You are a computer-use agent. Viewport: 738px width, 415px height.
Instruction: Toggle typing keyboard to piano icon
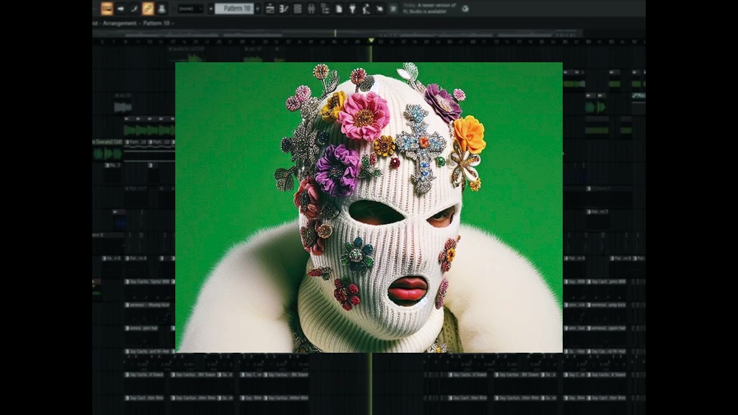point(107,9)
